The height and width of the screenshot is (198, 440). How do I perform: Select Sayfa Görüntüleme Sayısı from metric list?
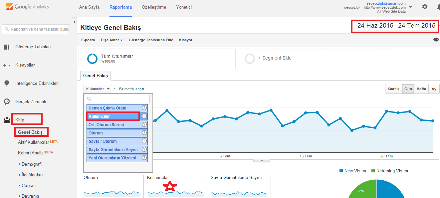click(114, 149)
